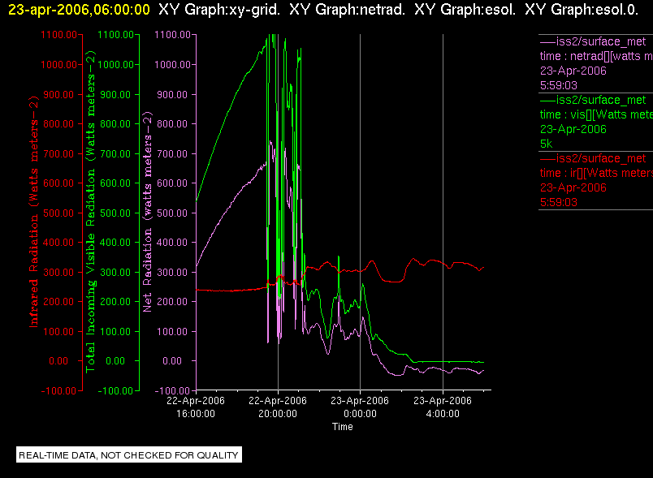Click the Total Incoming Visible Radiation axis label
The image size is (653, 478).
[90, 212]
